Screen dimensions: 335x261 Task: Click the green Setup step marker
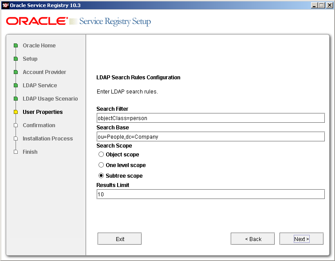pyautogui.click(x=16, y=58)
